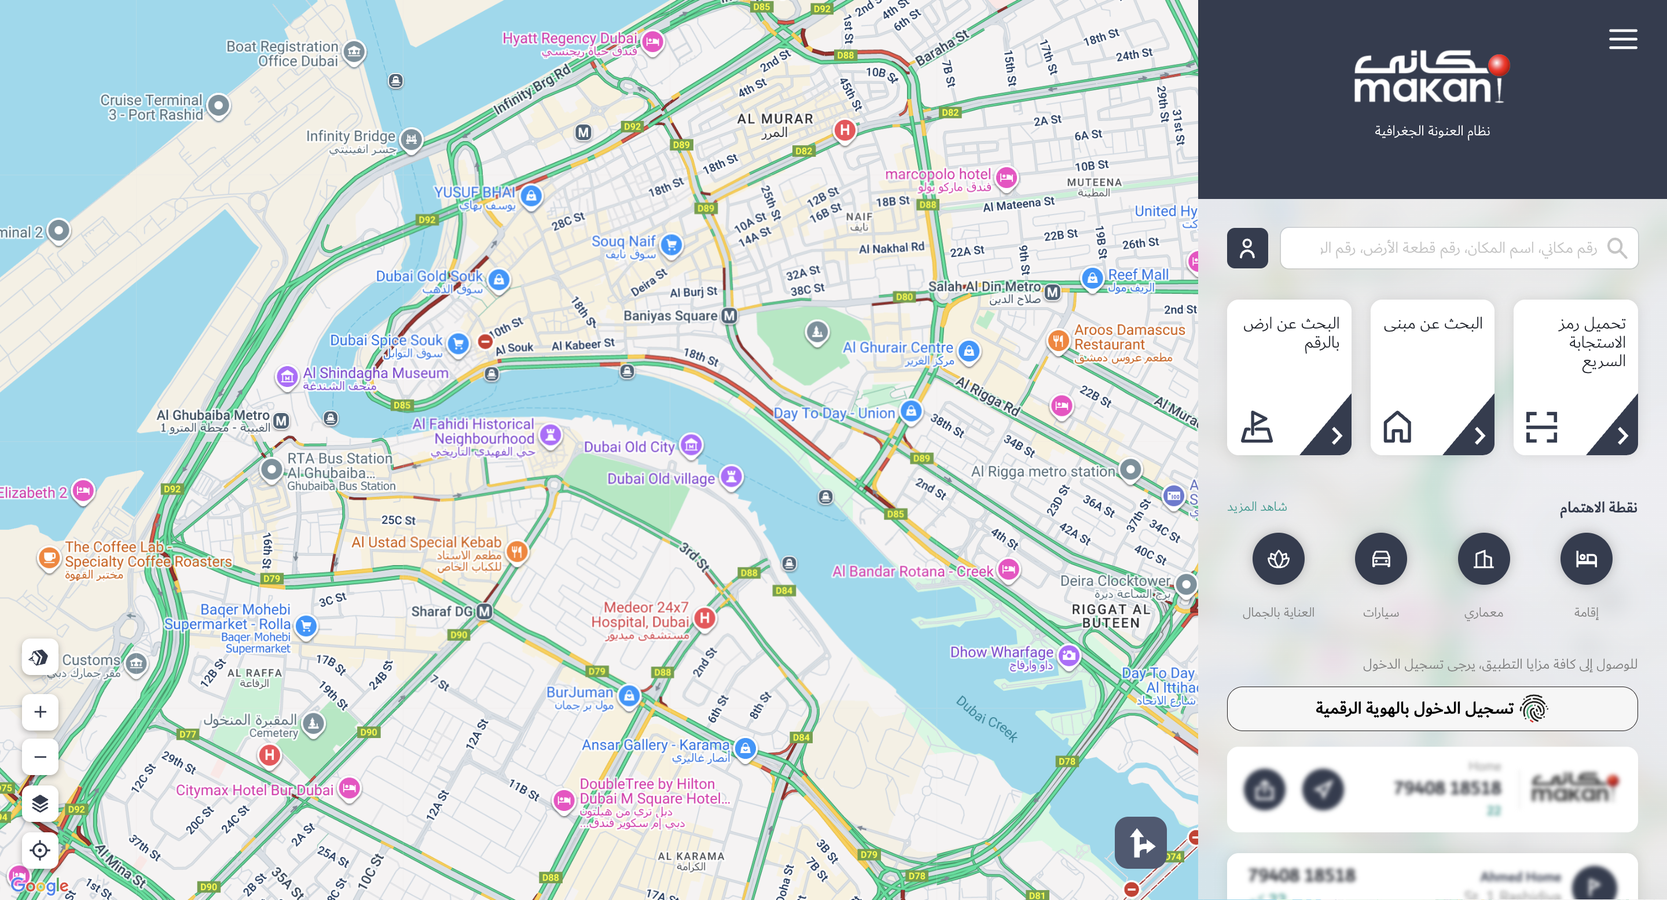Toggle the map layers button

(40, 803)
